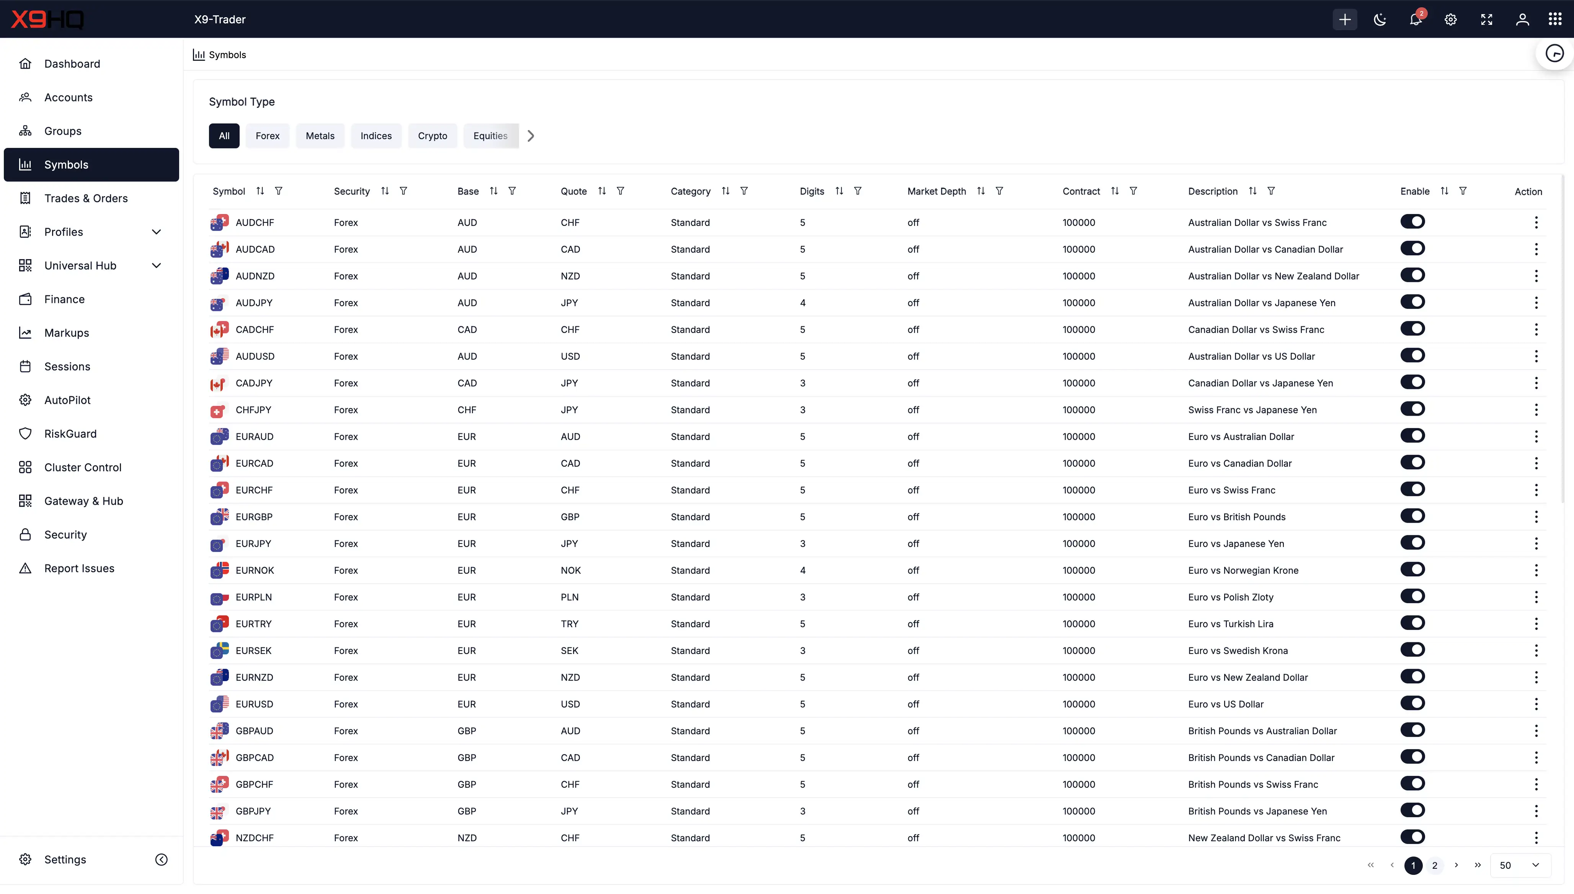Click the plus add button in top bar
The image size is (1574, 894).
[1344, 19]
